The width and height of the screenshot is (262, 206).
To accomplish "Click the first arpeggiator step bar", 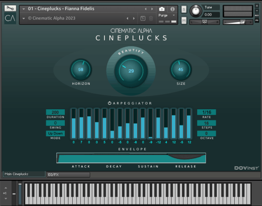I will (74, 124).
